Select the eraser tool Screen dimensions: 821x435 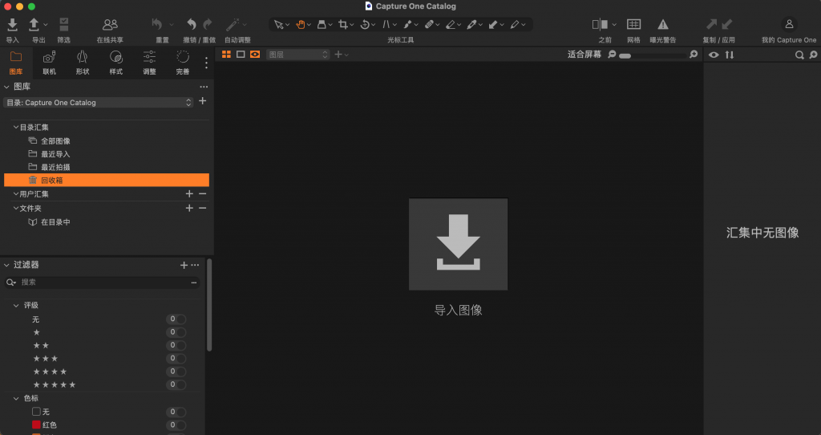tap(451, 25)
